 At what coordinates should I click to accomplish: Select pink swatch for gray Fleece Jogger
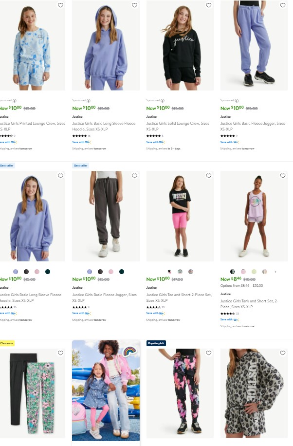point(111,272)
